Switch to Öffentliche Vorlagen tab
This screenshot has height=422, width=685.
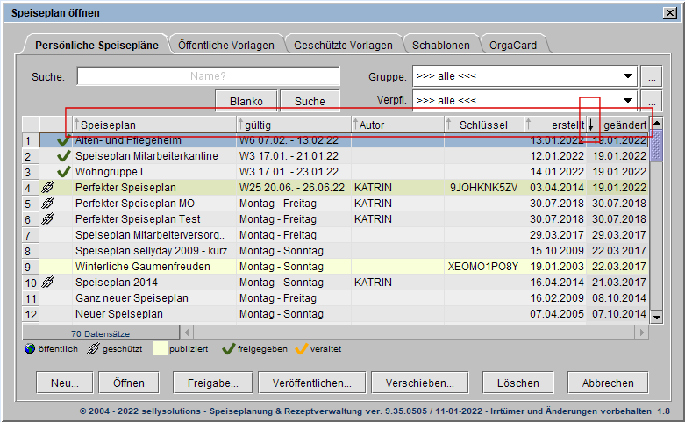(225, 45)
